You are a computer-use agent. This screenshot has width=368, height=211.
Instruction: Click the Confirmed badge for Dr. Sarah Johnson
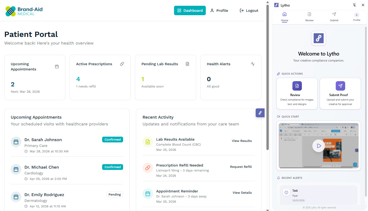(x=113, y=140)
